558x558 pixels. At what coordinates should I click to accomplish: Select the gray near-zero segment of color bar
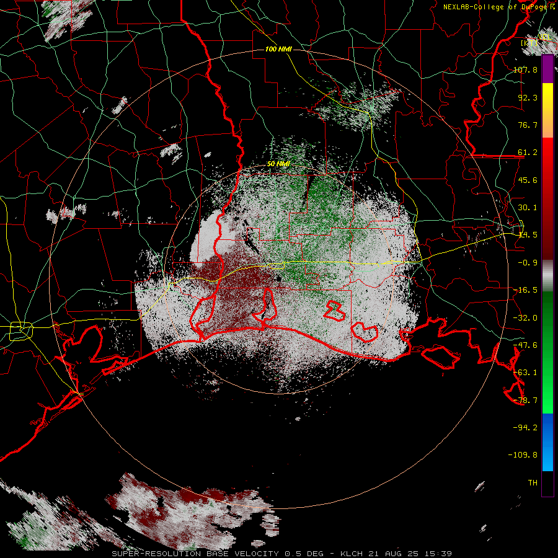click(x=547, y=275)
